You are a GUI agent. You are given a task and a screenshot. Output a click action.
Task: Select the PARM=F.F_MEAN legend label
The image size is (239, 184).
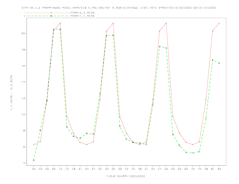(82, 16)
